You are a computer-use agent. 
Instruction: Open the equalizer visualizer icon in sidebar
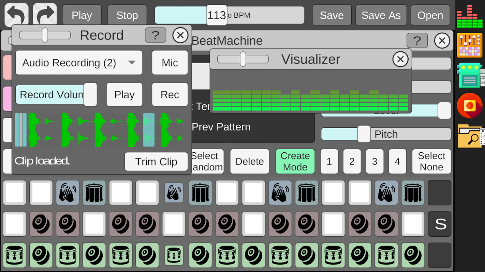click(x=470, y=16)
